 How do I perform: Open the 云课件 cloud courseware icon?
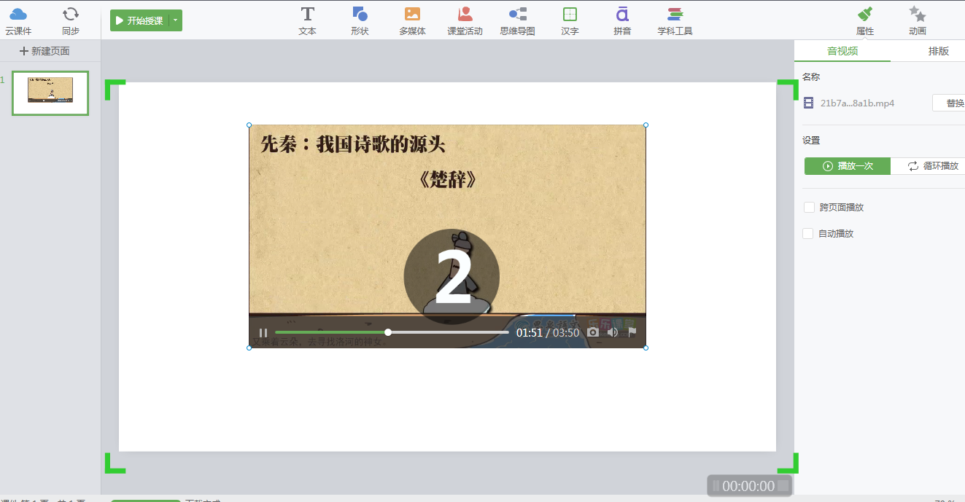[18, 20]
